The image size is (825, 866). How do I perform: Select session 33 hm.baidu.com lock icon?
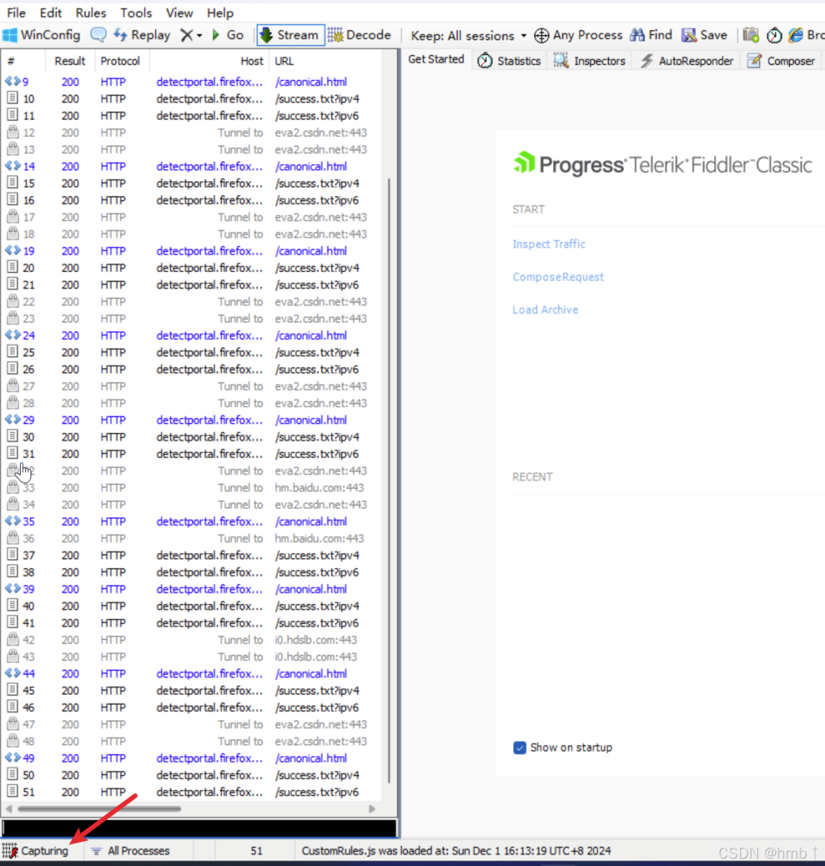(x=12, y=487)
